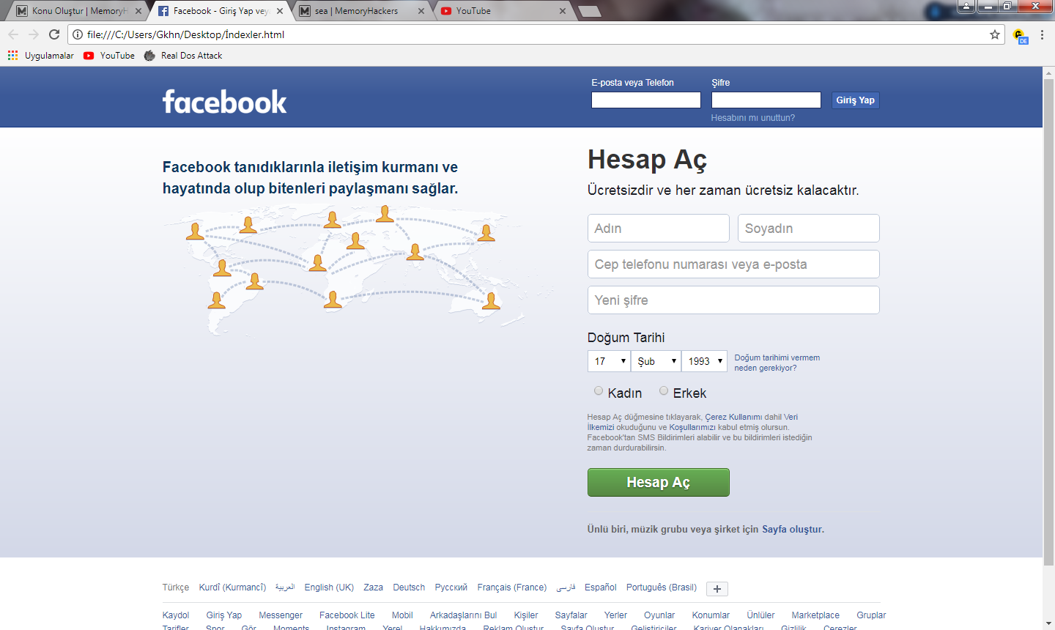Screen dimensions: 1055x630
Task: Focus the Cep telefonu numarası veya e-posta field
Action: coord(733,264)
